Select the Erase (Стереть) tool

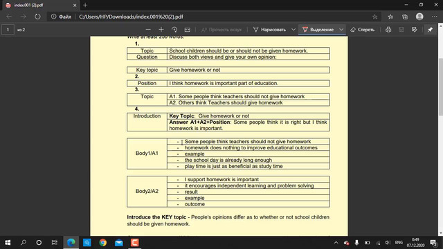click(x=362, y=29)
